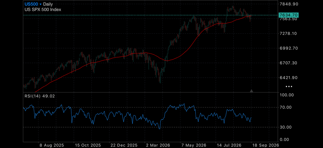The height and width of the screenshot is (148, 323).
Task: Change the Daily timeframe label
Action: 48,4
